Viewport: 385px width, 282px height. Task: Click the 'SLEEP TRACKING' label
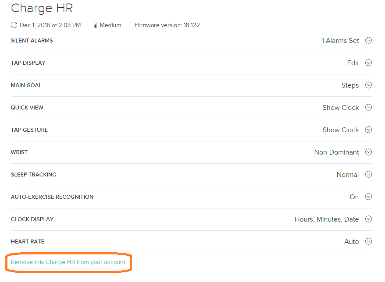tap(33, 175)
